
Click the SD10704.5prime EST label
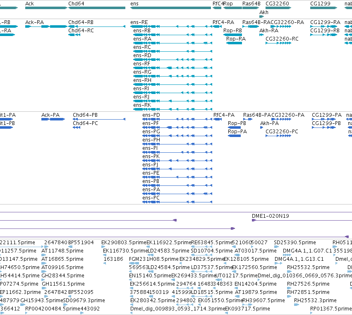click(x=212, y=251)
